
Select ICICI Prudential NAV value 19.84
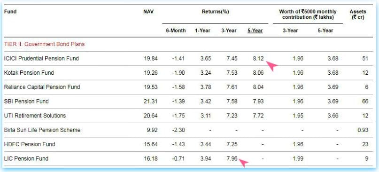[x=151, y=59]
